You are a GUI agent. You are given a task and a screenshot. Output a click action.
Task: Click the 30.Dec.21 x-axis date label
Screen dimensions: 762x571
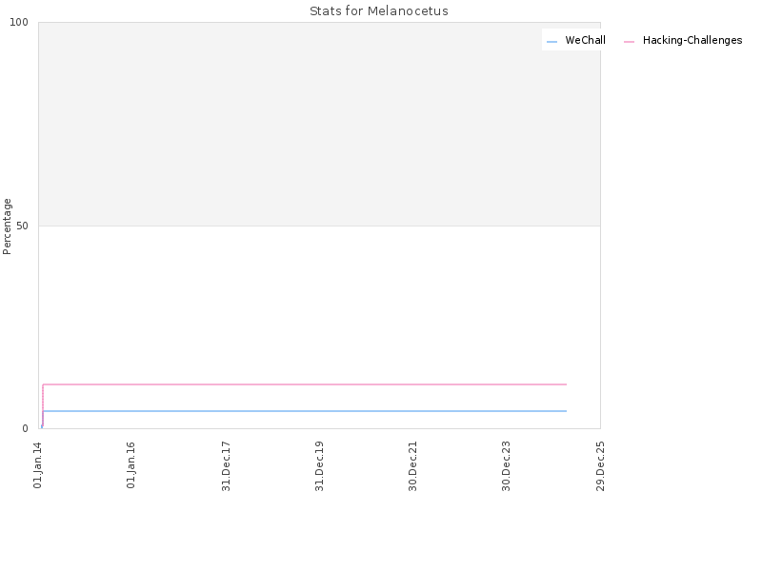(413, 466)
